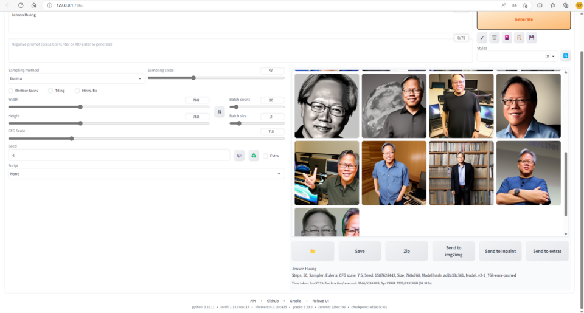The width and height of the screenshot is (584, 313).
Task: Select thumbnail of man in black t-shirt
Action: click(x=461, y=106)
